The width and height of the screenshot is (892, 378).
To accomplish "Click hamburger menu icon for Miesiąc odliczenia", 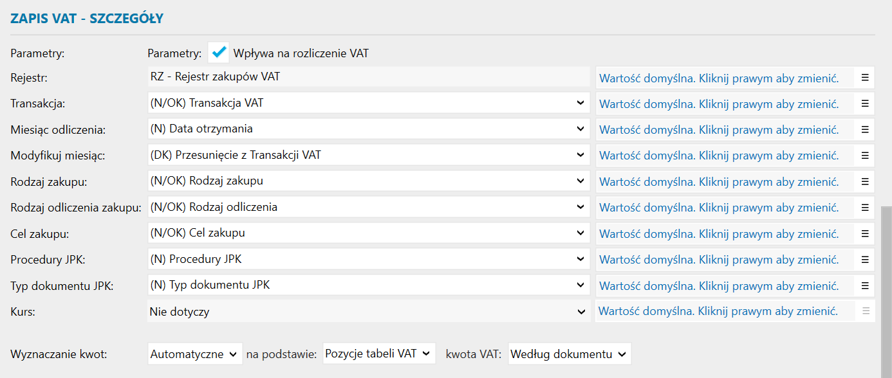I will coord(865,129).
